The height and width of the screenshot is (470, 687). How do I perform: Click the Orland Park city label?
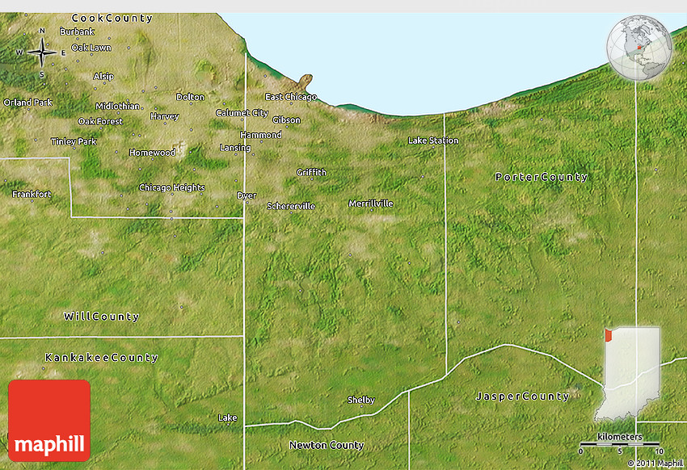[28, 103]
